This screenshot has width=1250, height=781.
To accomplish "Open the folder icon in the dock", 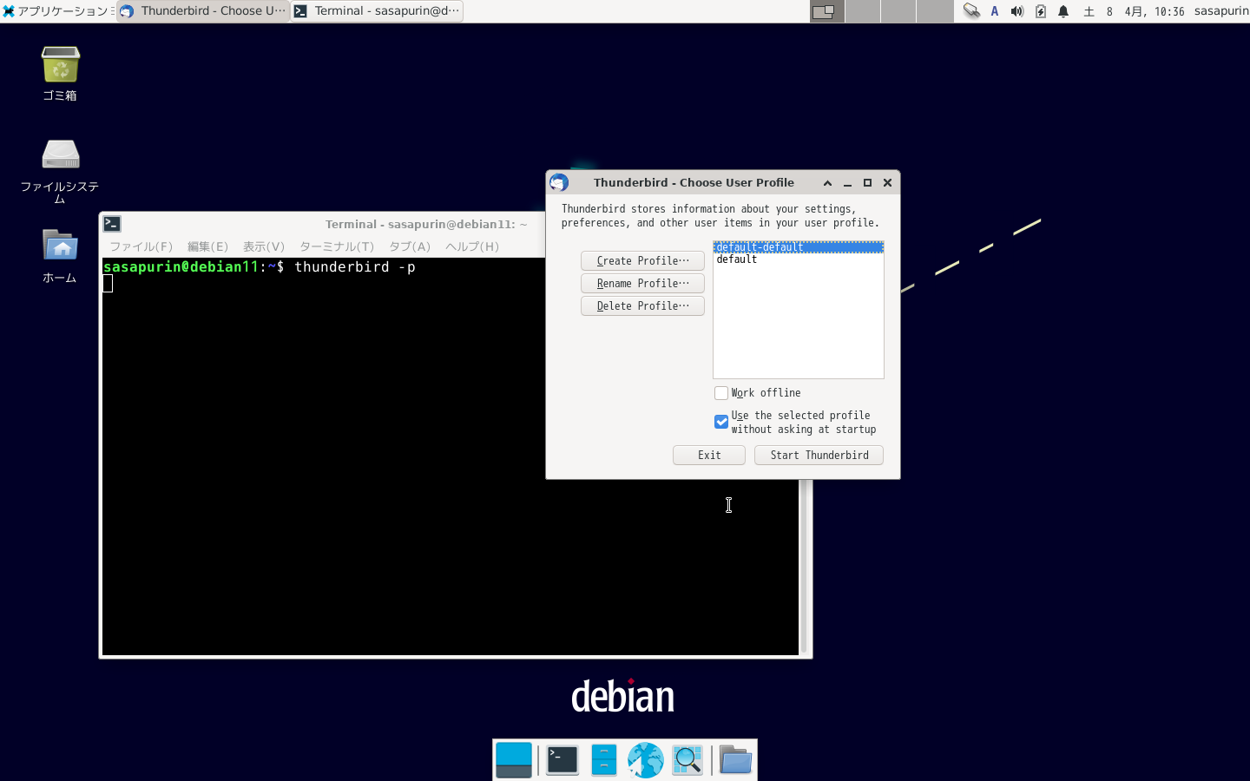I will 735,760.
